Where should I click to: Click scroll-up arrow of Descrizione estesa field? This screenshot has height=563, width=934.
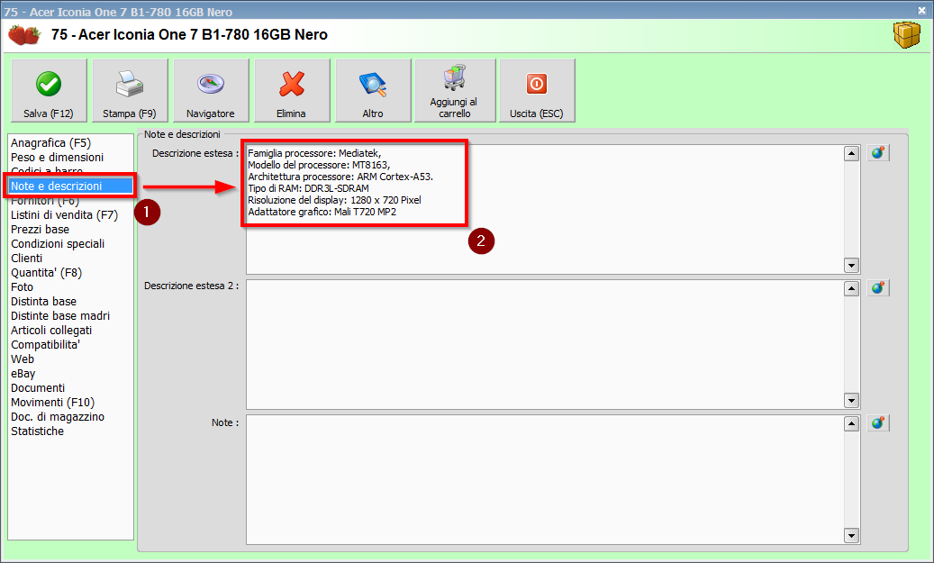851,154
